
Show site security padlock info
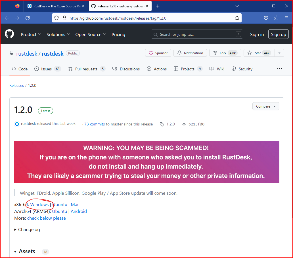click(x=64, y=18)
